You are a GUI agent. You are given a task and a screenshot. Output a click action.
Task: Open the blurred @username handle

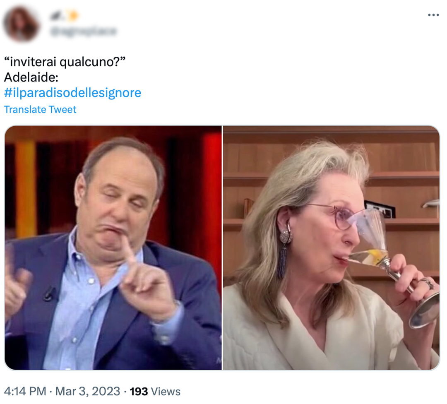tap(83, 31)
